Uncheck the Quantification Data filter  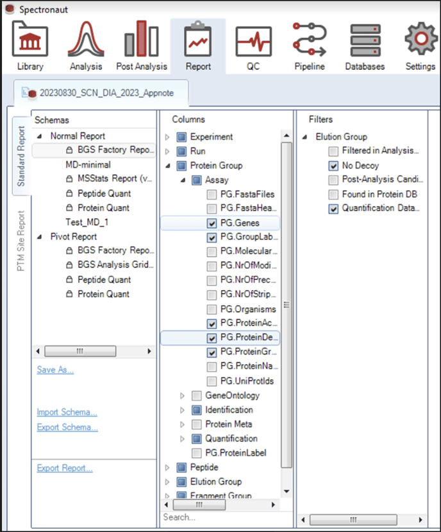click(333, 209)
